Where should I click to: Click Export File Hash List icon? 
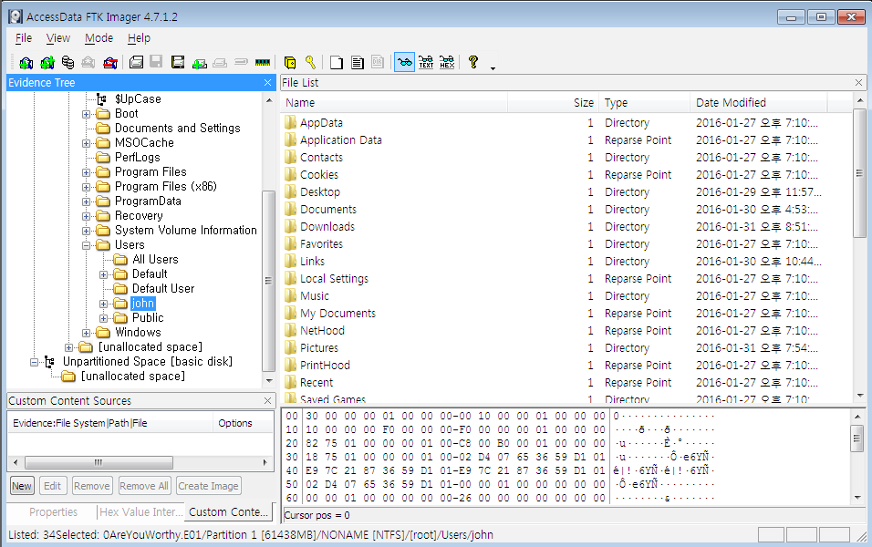point(357,62)
